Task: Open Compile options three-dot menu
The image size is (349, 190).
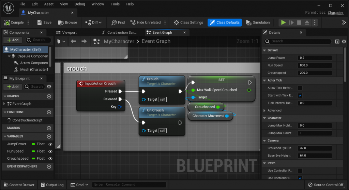Action: pyautogui.click(x=28, y=23)
